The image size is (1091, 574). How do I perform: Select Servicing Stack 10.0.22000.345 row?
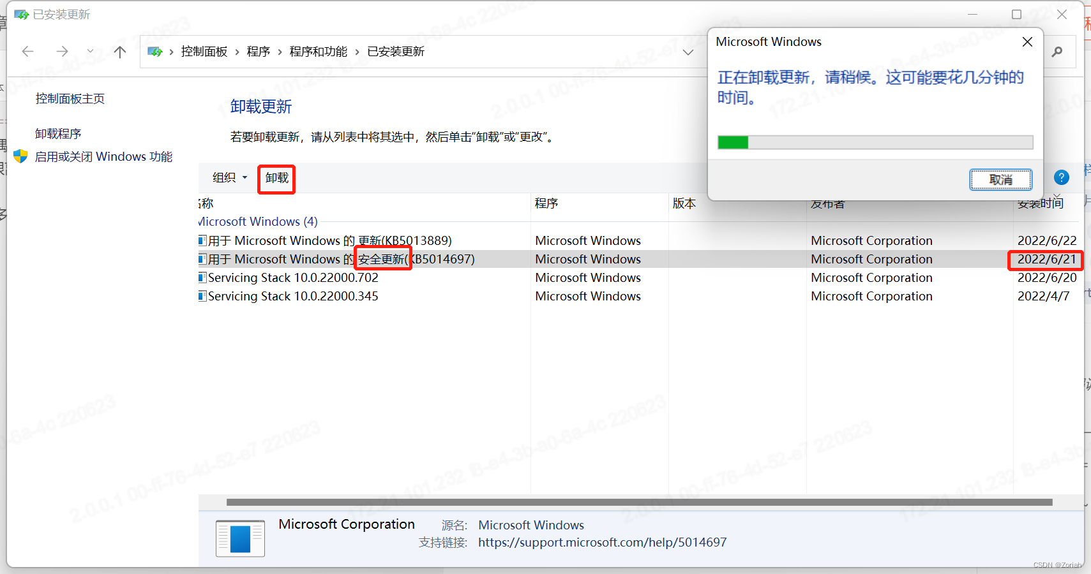641,296
